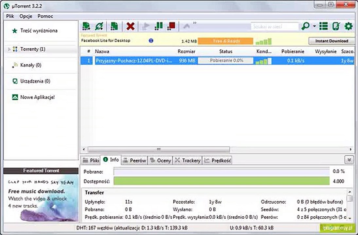The width and height of the screenshot is (358, 235).
Task: Select Kanały (0) in the sidebar
Action: (30, 65)
